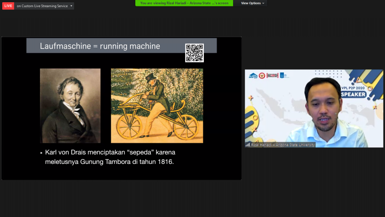385x217 pixels.
Task: Click the red LIVE indicator badge
Action: pos(8,6)
